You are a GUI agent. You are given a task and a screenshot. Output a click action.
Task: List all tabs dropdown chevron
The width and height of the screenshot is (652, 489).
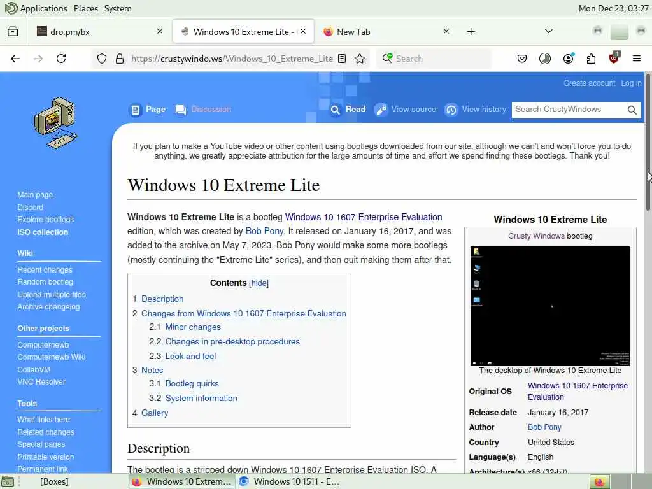click(548, 31)
